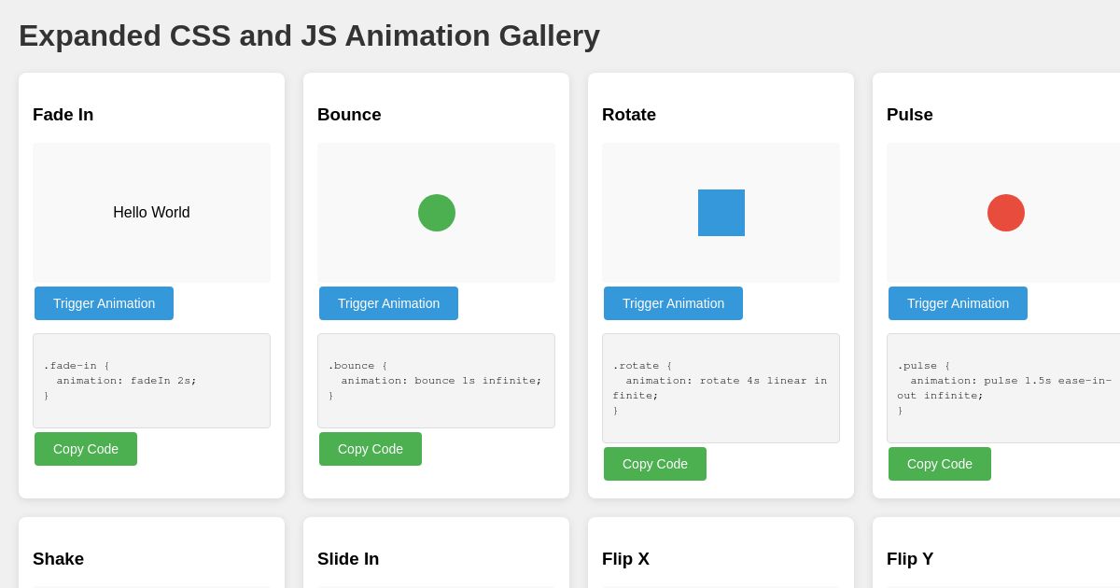
Task: Select the bounce CSS code block
Action: 436,381
